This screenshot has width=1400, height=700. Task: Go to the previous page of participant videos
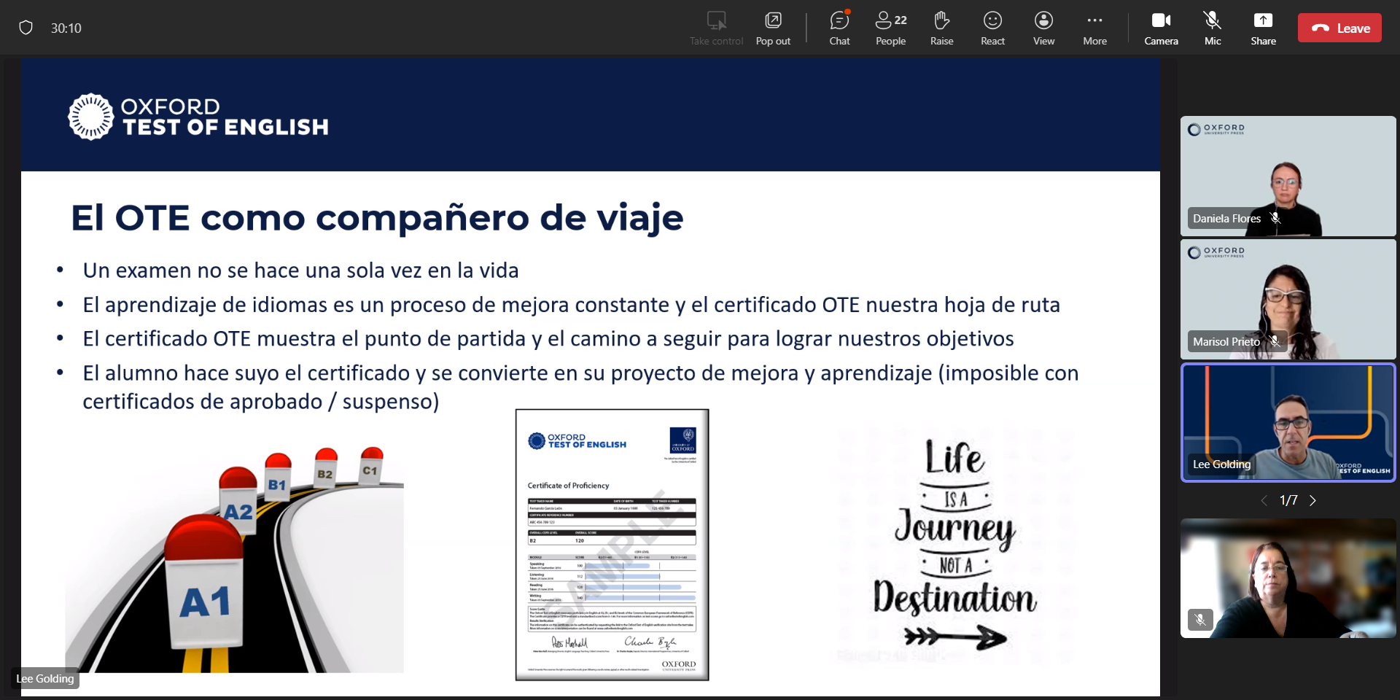1264,500
